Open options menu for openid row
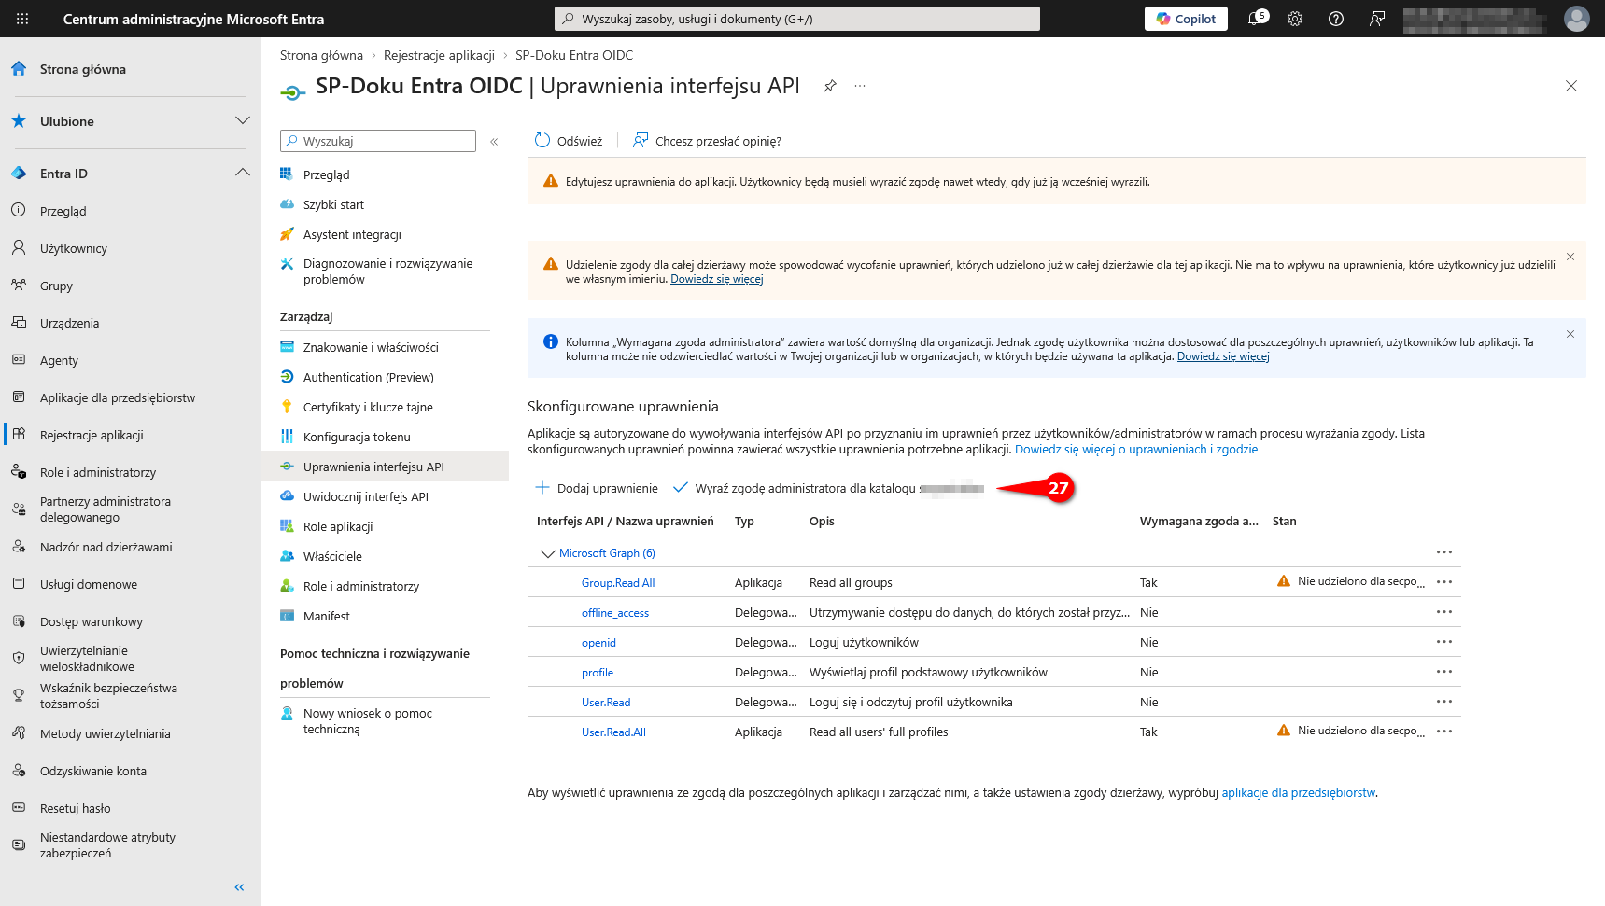 point(1444,642)
